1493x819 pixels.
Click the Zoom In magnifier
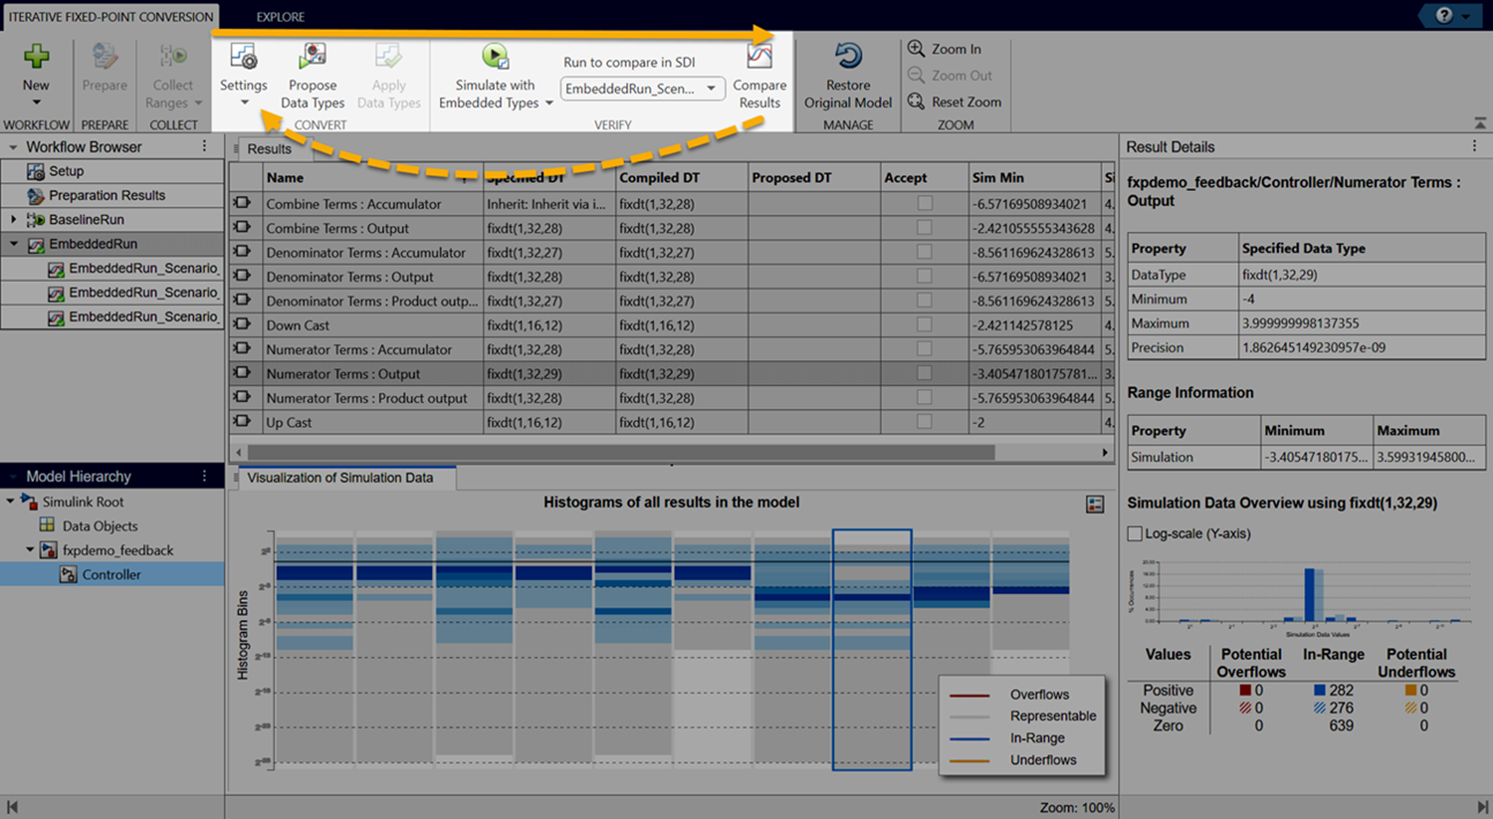[x=917, y=48]
